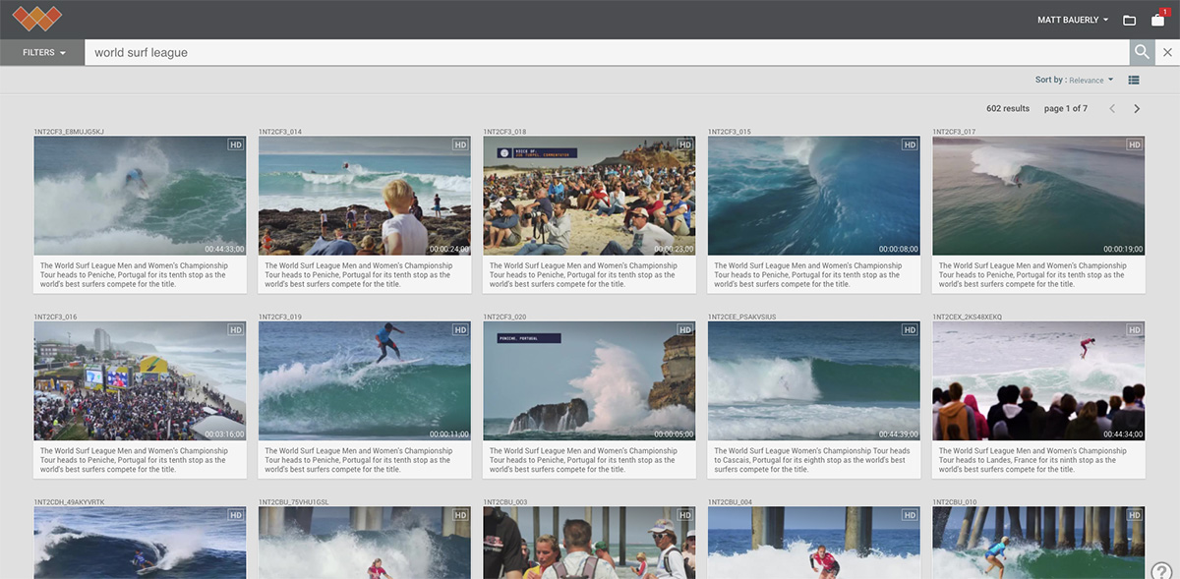Click HD badge on clip 1NT2CBU_004
Viewport: 1180px width, 579px height.
point(909,515)
